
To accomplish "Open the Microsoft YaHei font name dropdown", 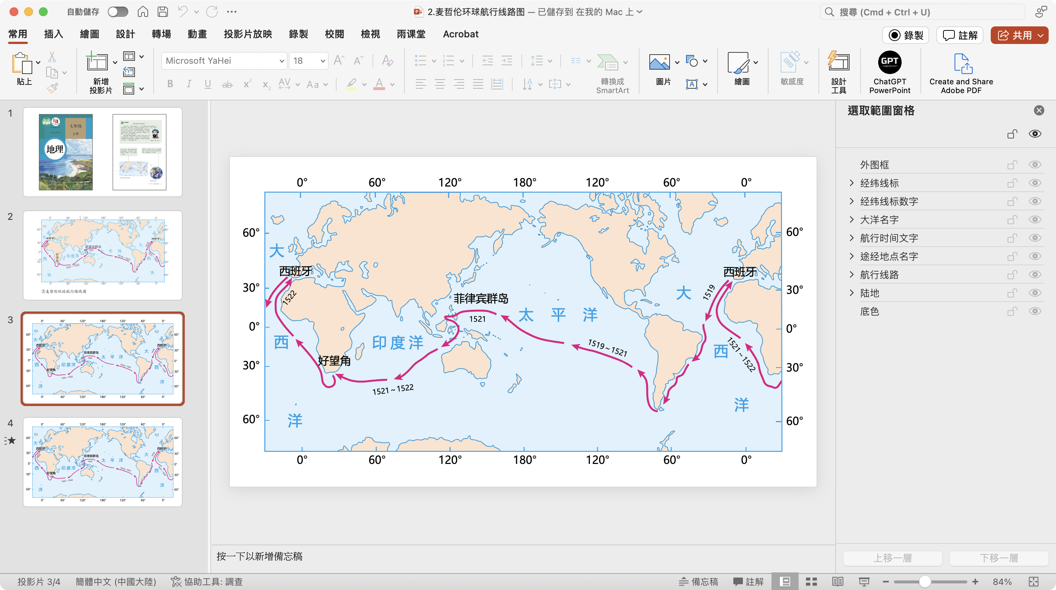I will (282, 61).
